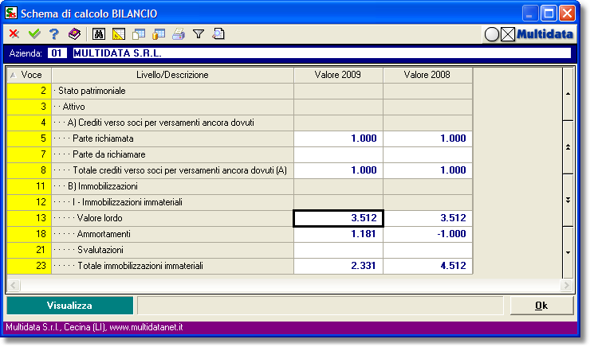Click the horizontal scrollbar left arrow

tap(14, 286)
